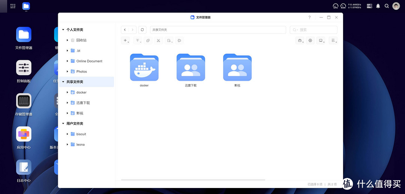Select Photos in the sidebar
This screenshot has width=405, height=194.
pyautogui.click(x=81, y=71)
